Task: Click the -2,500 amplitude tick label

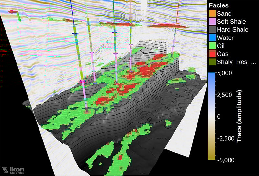Action: (225, 138)
